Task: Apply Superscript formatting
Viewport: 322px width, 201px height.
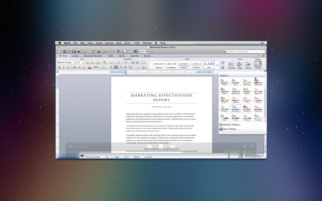Action: [x=79, y=67]
